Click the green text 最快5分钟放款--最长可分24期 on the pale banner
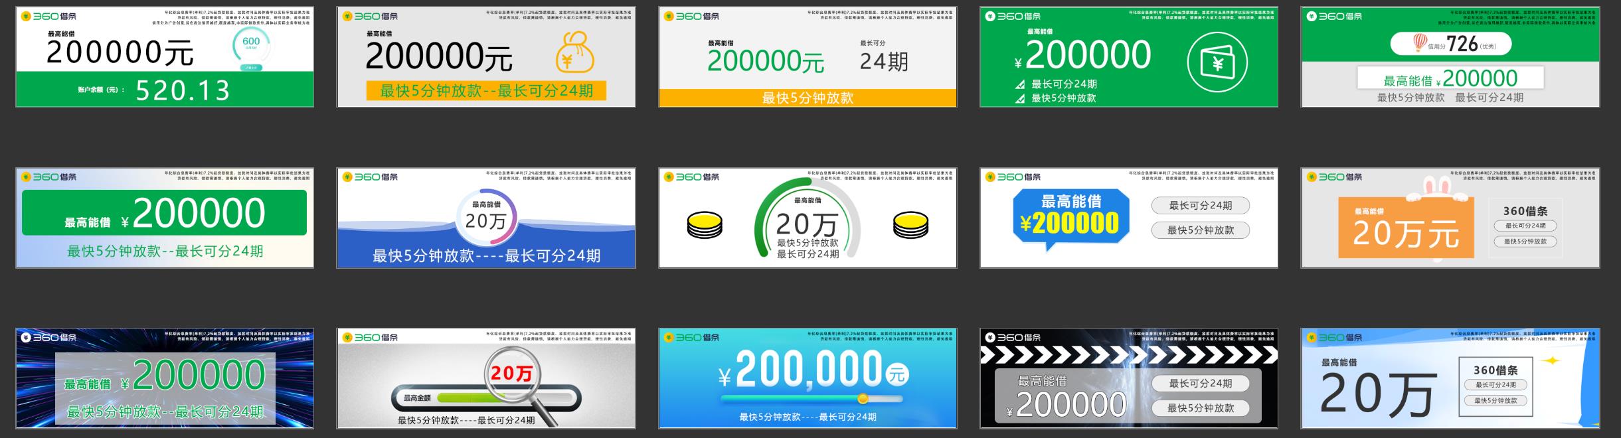1621x438 pixels. tap(165, 252)
